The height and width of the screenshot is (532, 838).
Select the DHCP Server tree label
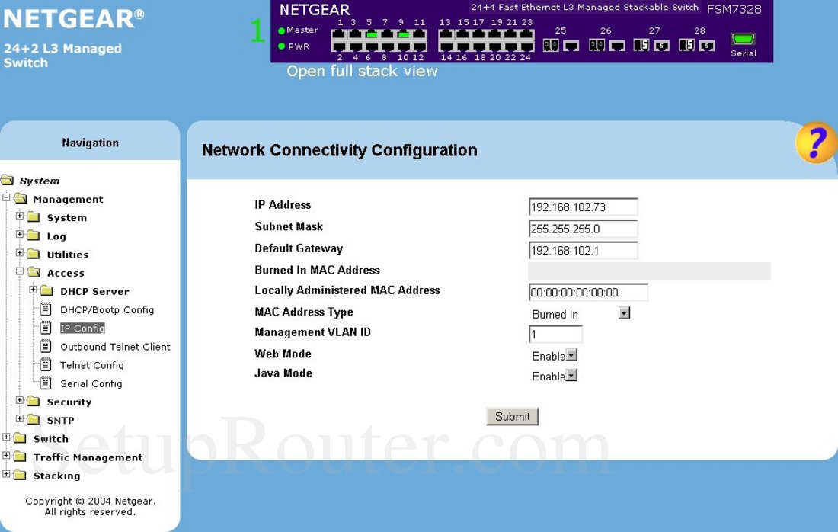[x=94, y=291]
